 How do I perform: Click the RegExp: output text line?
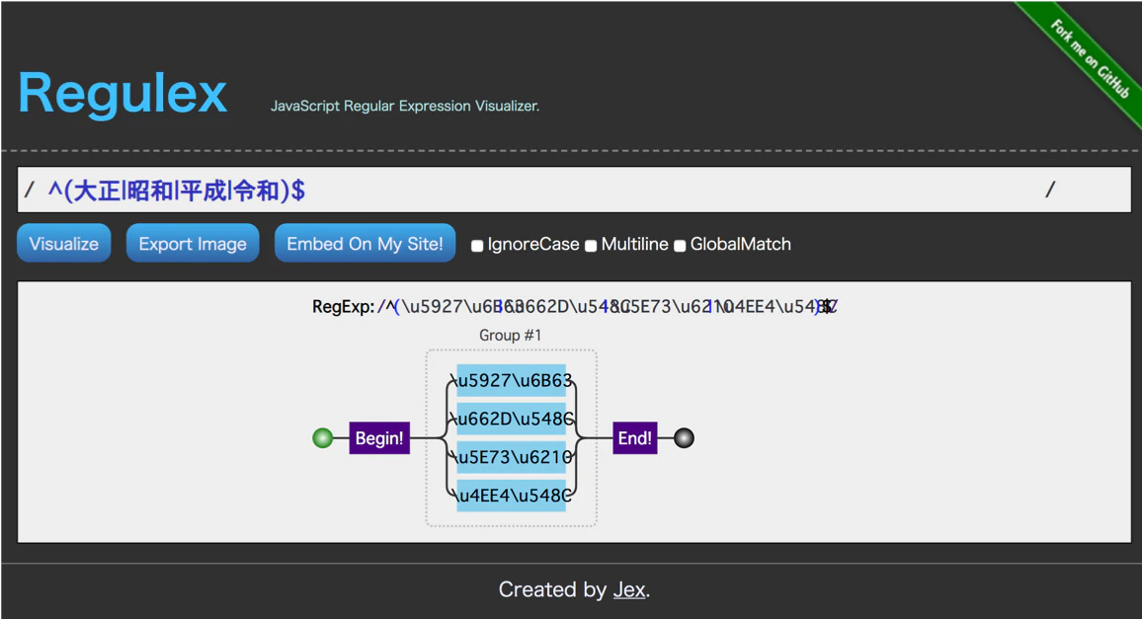(x=575, y=307)
